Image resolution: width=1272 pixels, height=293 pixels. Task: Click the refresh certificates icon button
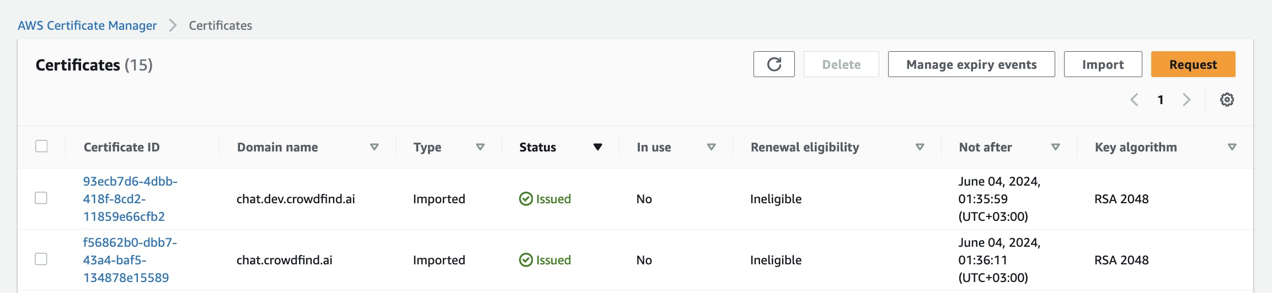tap(774, 64)
